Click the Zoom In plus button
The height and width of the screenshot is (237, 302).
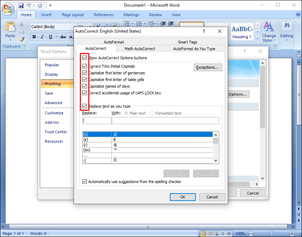coord(292,233)
